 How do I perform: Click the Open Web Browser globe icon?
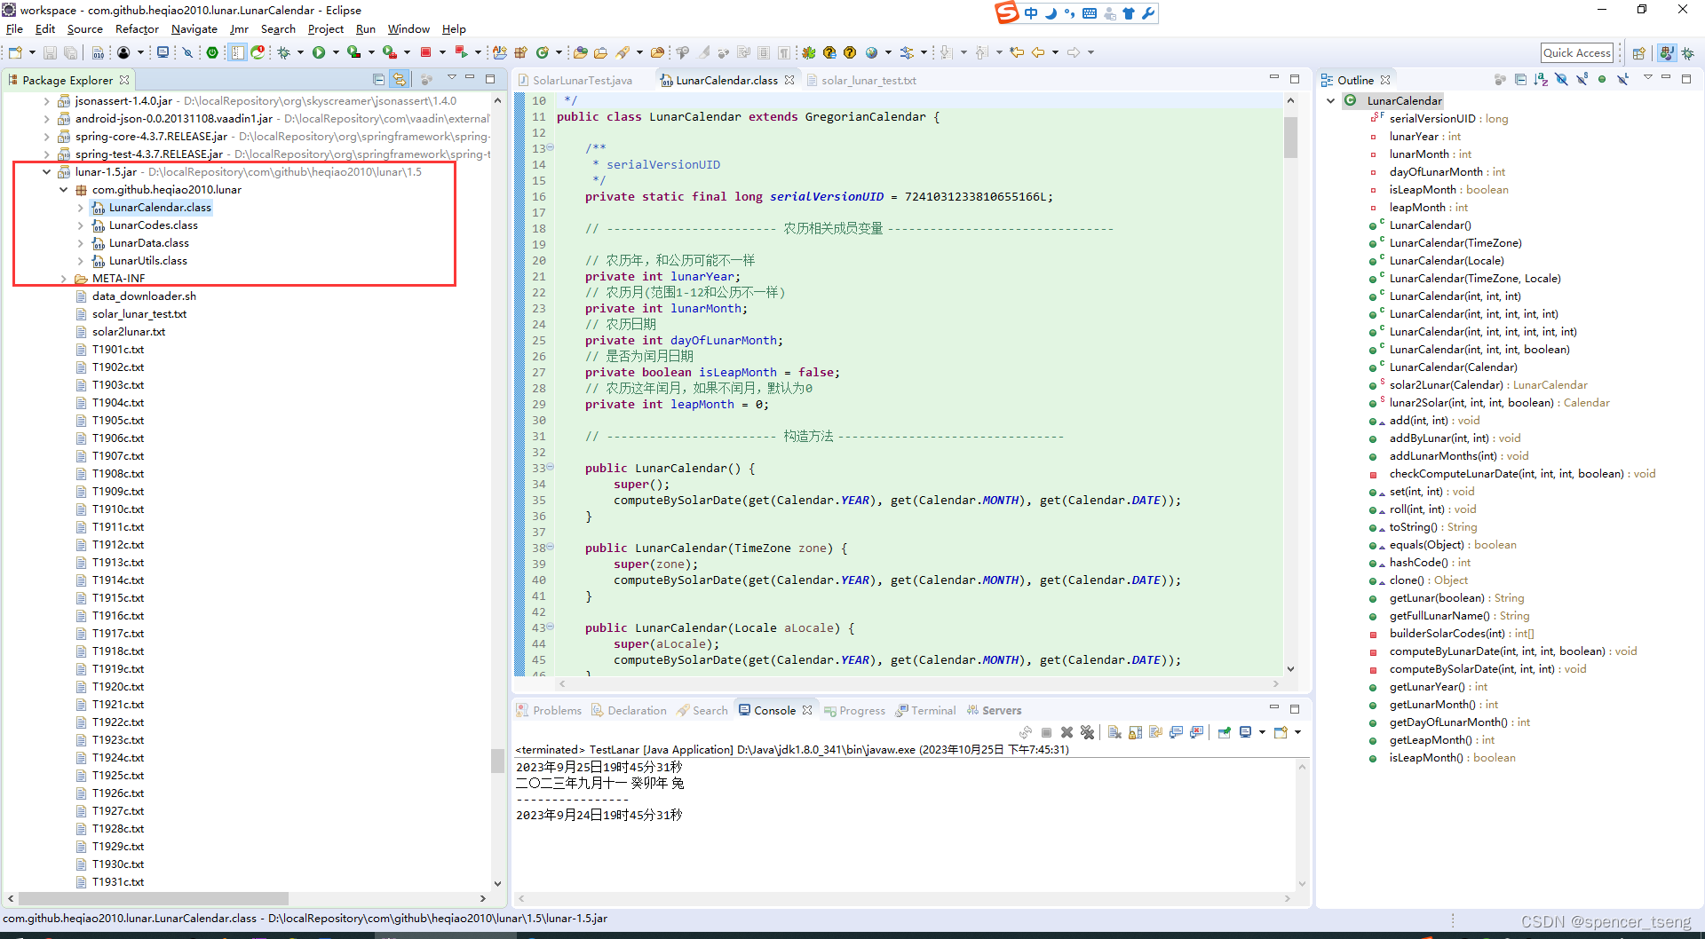(871, 52)
